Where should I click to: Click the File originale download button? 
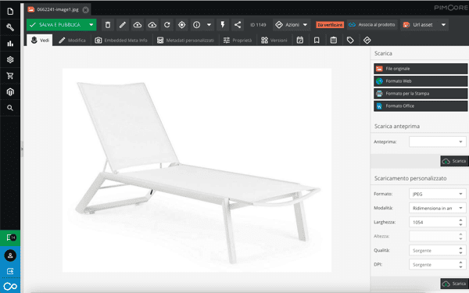(x=421, y=69)
